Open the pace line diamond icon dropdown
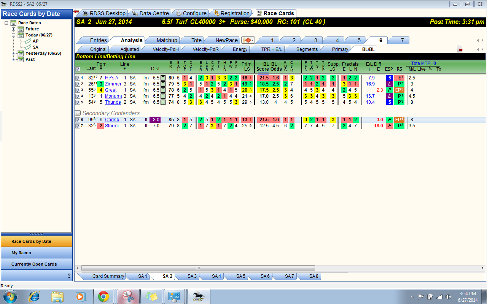Screen dimensions: 487x304 248,40
